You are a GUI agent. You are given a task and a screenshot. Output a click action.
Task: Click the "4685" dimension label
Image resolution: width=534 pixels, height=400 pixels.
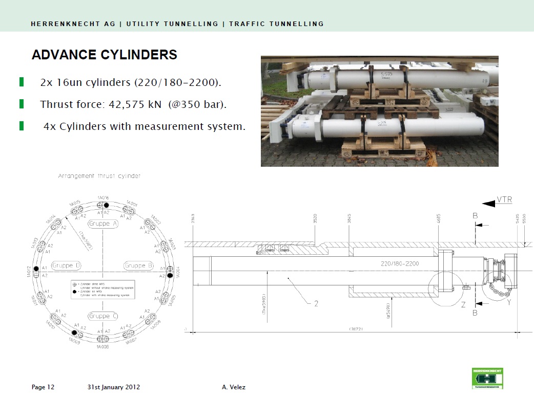tap(439, 218)
